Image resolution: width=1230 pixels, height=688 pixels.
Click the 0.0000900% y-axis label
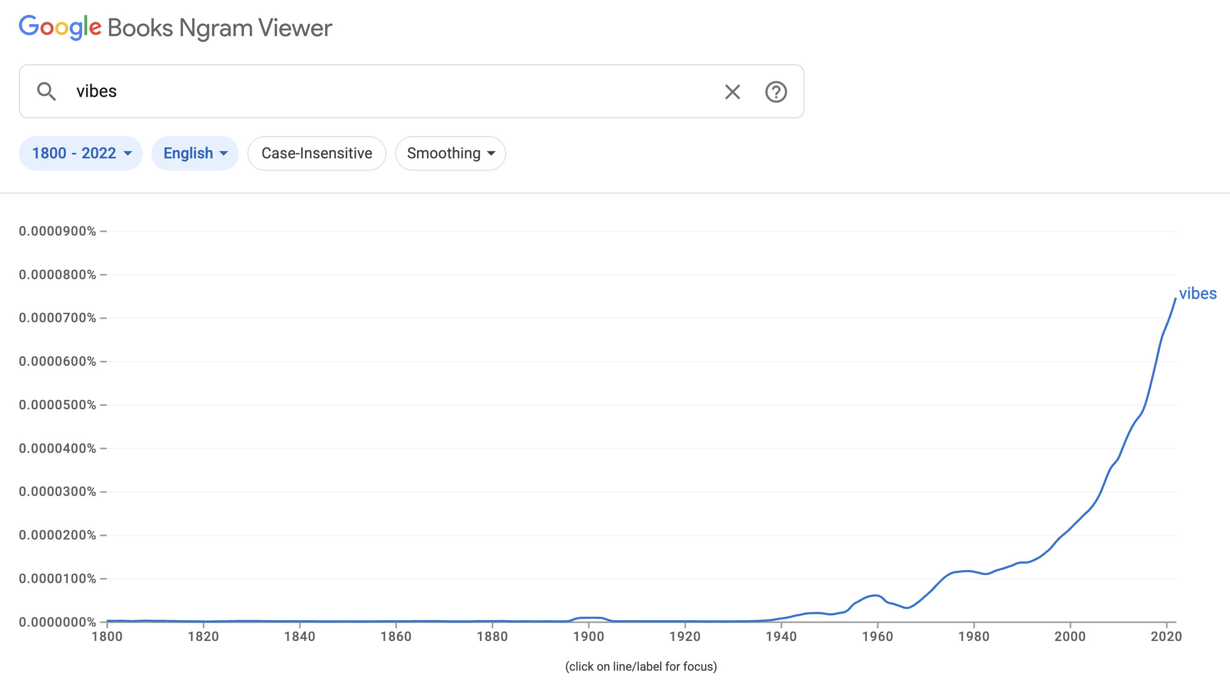click(57, 231)
